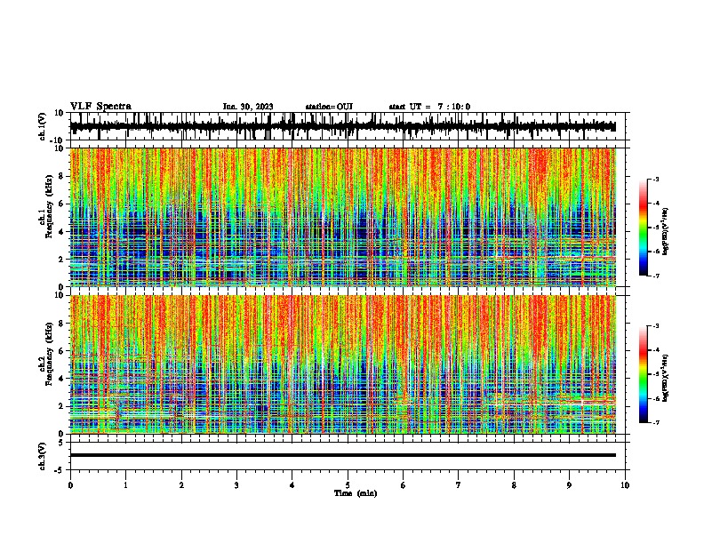Click the "7" tick label on the Time axis
Screen dimensions: 704x544
click(x=459, y=485)
